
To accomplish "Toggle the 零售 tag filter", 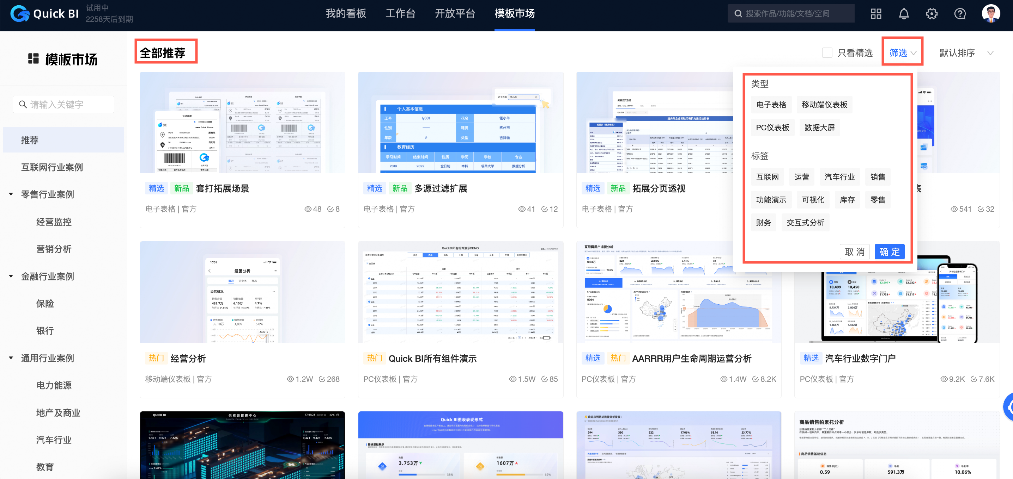I will 878,199.
